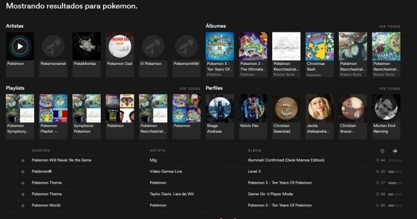Click 'Ver todas' next to Playlists
Viewport: 417px width, 219px height.
click(x=189, y=89)
